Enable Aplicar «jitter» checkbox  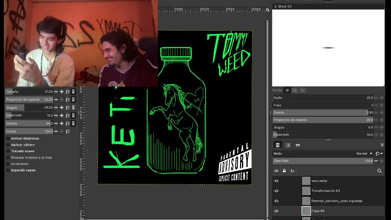[x=8, y=145]
